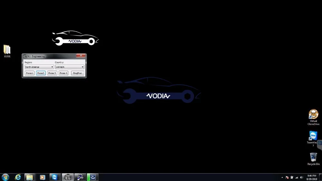Show hidden system tray icons
Image resolution: width=322 pixels, height=181 pixels.
click(x=282, y=177)
